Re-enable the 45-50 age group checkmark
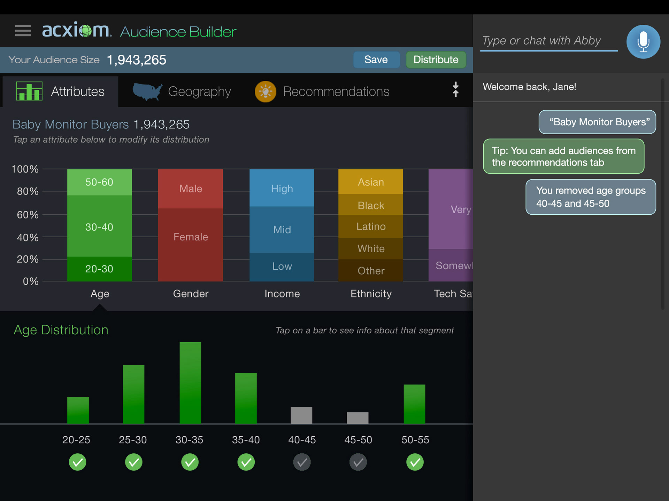669x501 pixels. click(358, 462)
